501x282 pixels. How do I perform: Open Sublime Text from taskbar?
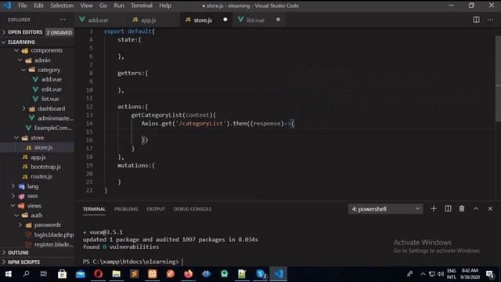(134, 274)
